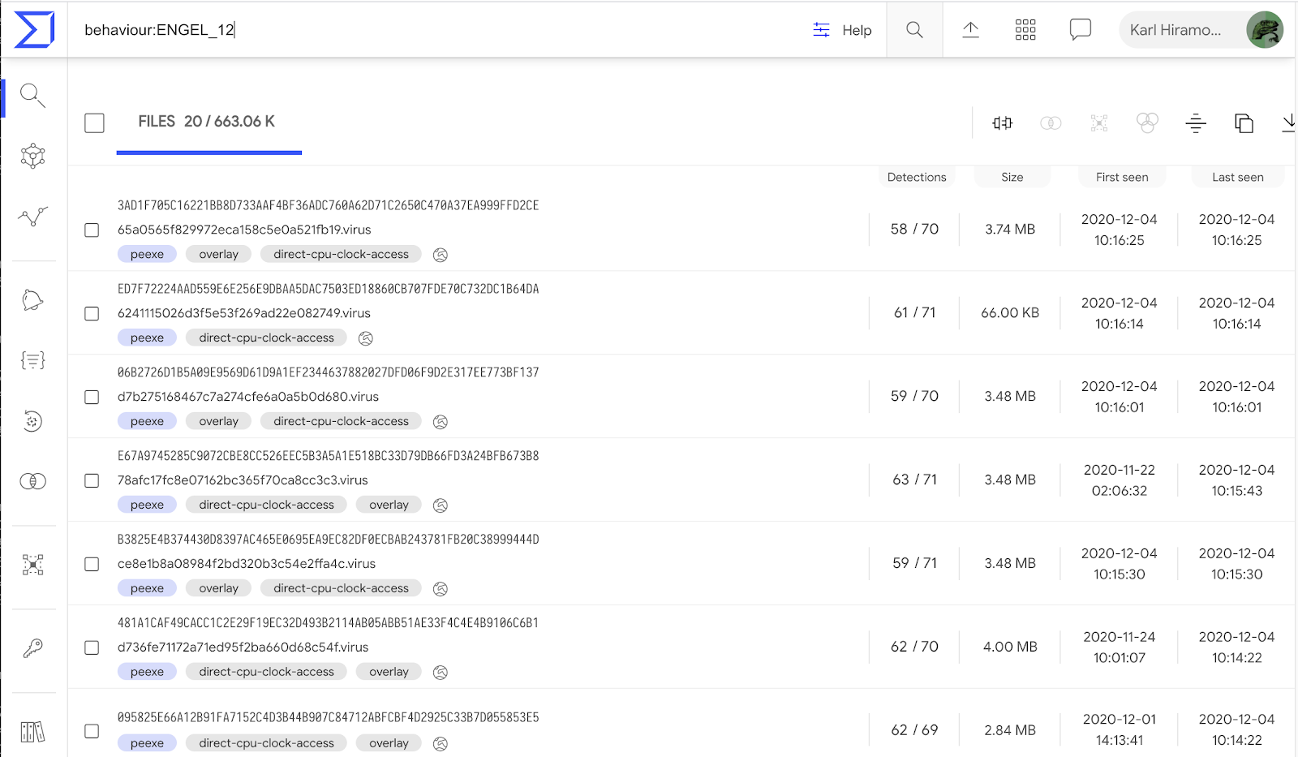Open the apps grid menu icon
Viewport: 1298px width, 757px height.
1025,30
